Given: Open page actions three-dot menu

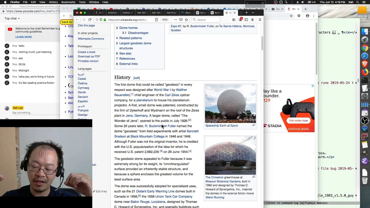Looking at the screenshot, I should coord(175,20).
